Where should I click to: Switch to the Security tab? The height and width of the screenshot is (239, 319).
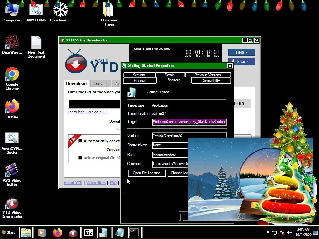pos(139,75)
